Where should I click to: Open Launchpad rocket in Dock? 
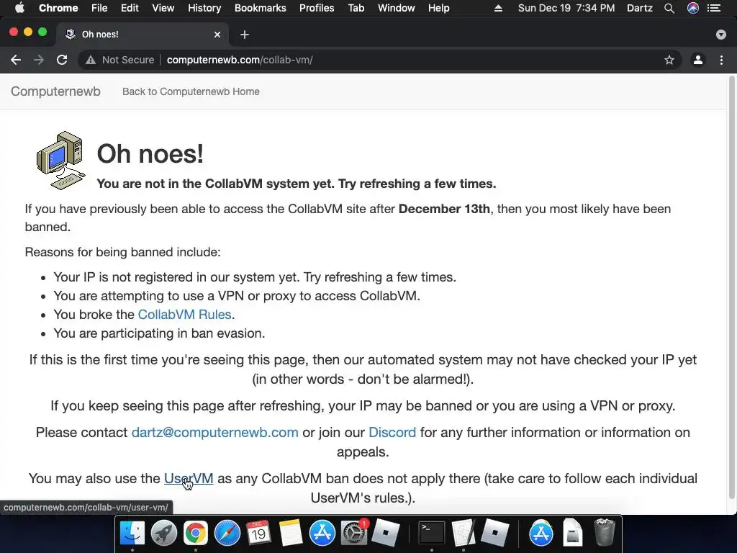point(164,533)
